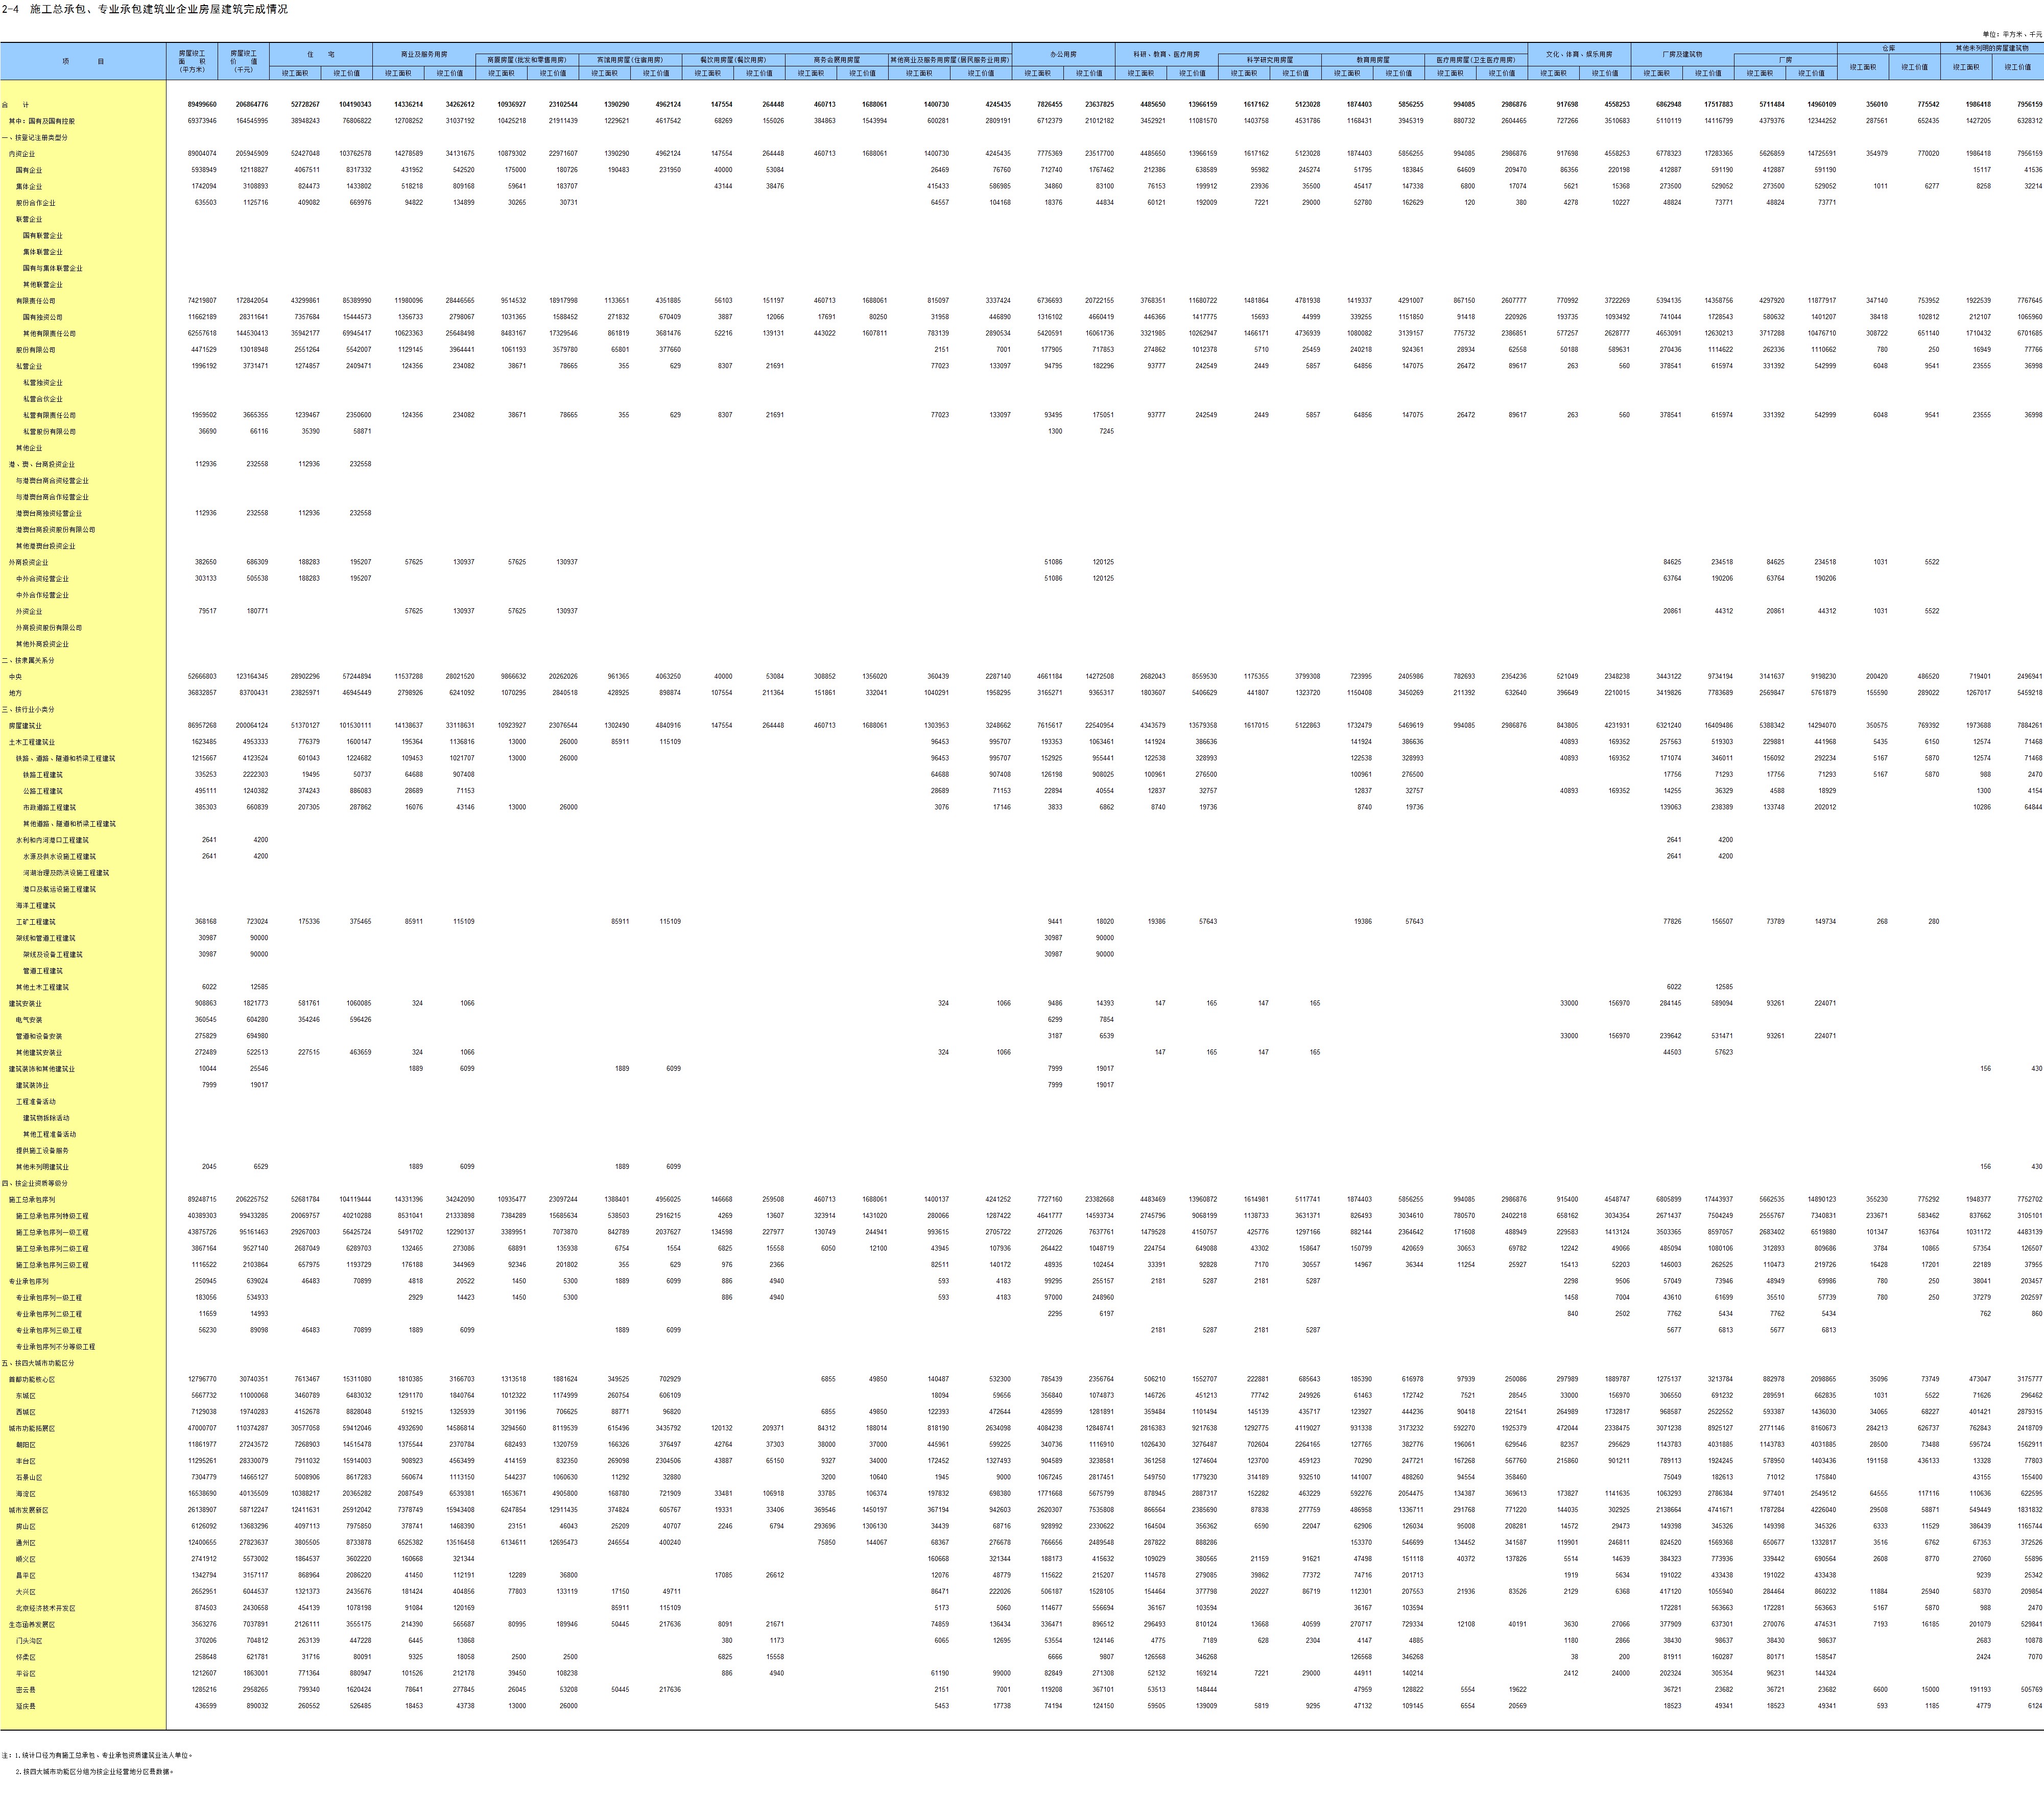Select the 股份有限公司 row label
This screenshot has height=1796, width=2044.
[36, 350]
